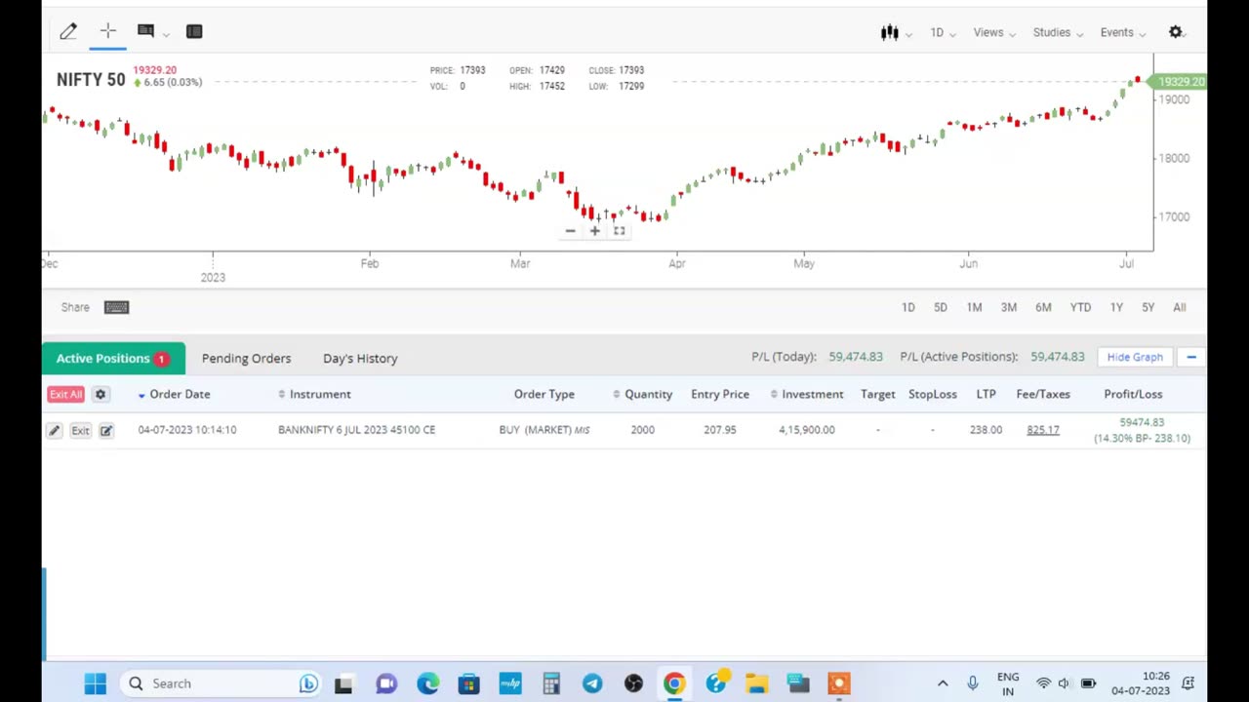Screen dimensions: 1249x702
Task: Open Google Chrome from taskbar
Action: coord(674,683)
